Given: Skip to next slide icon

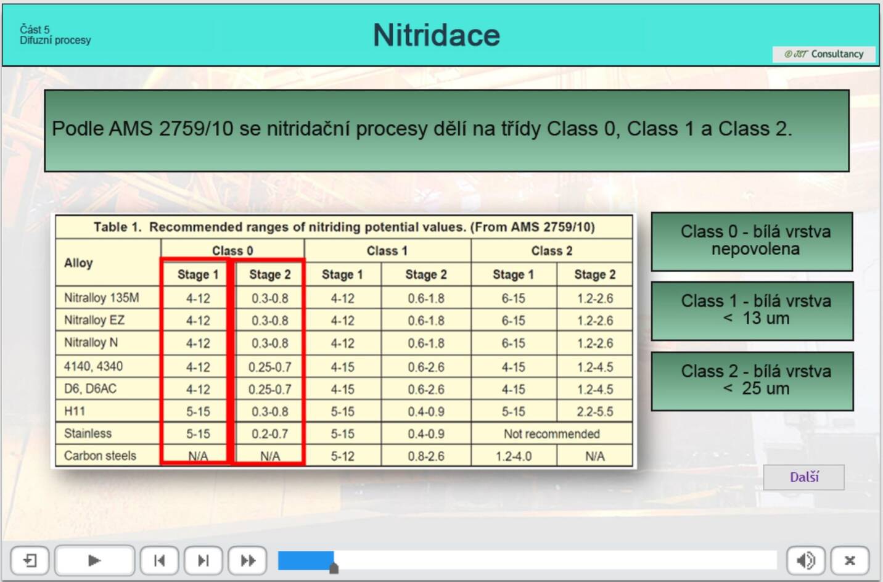Looking at the screenshot, I should pyautogui.click(x=203, y=560).
